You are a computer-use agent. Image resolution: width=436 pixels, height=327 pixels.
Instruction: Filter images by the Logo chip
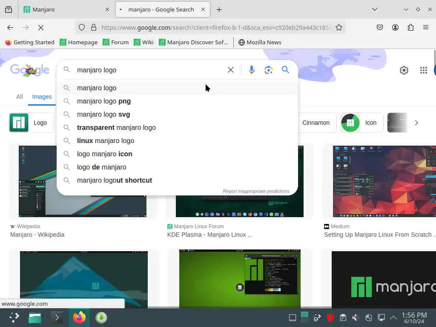(x=32, y=123)
